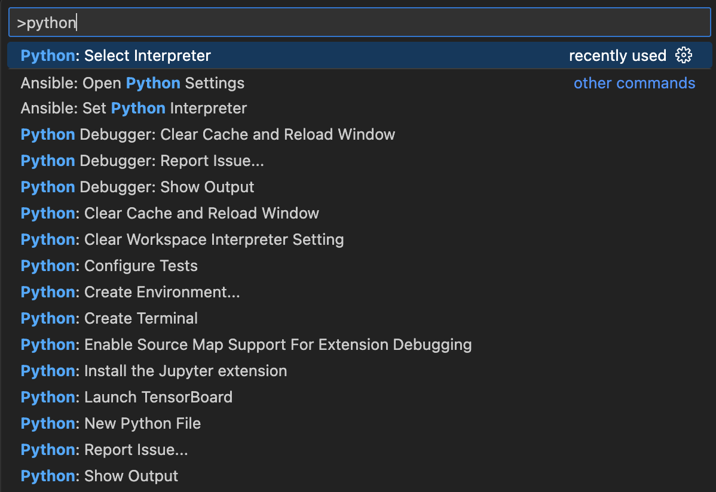716x492 pixels.
Task: Run Python Debugger: Clear Cache and Reload Window
Action: coord(360,134)
